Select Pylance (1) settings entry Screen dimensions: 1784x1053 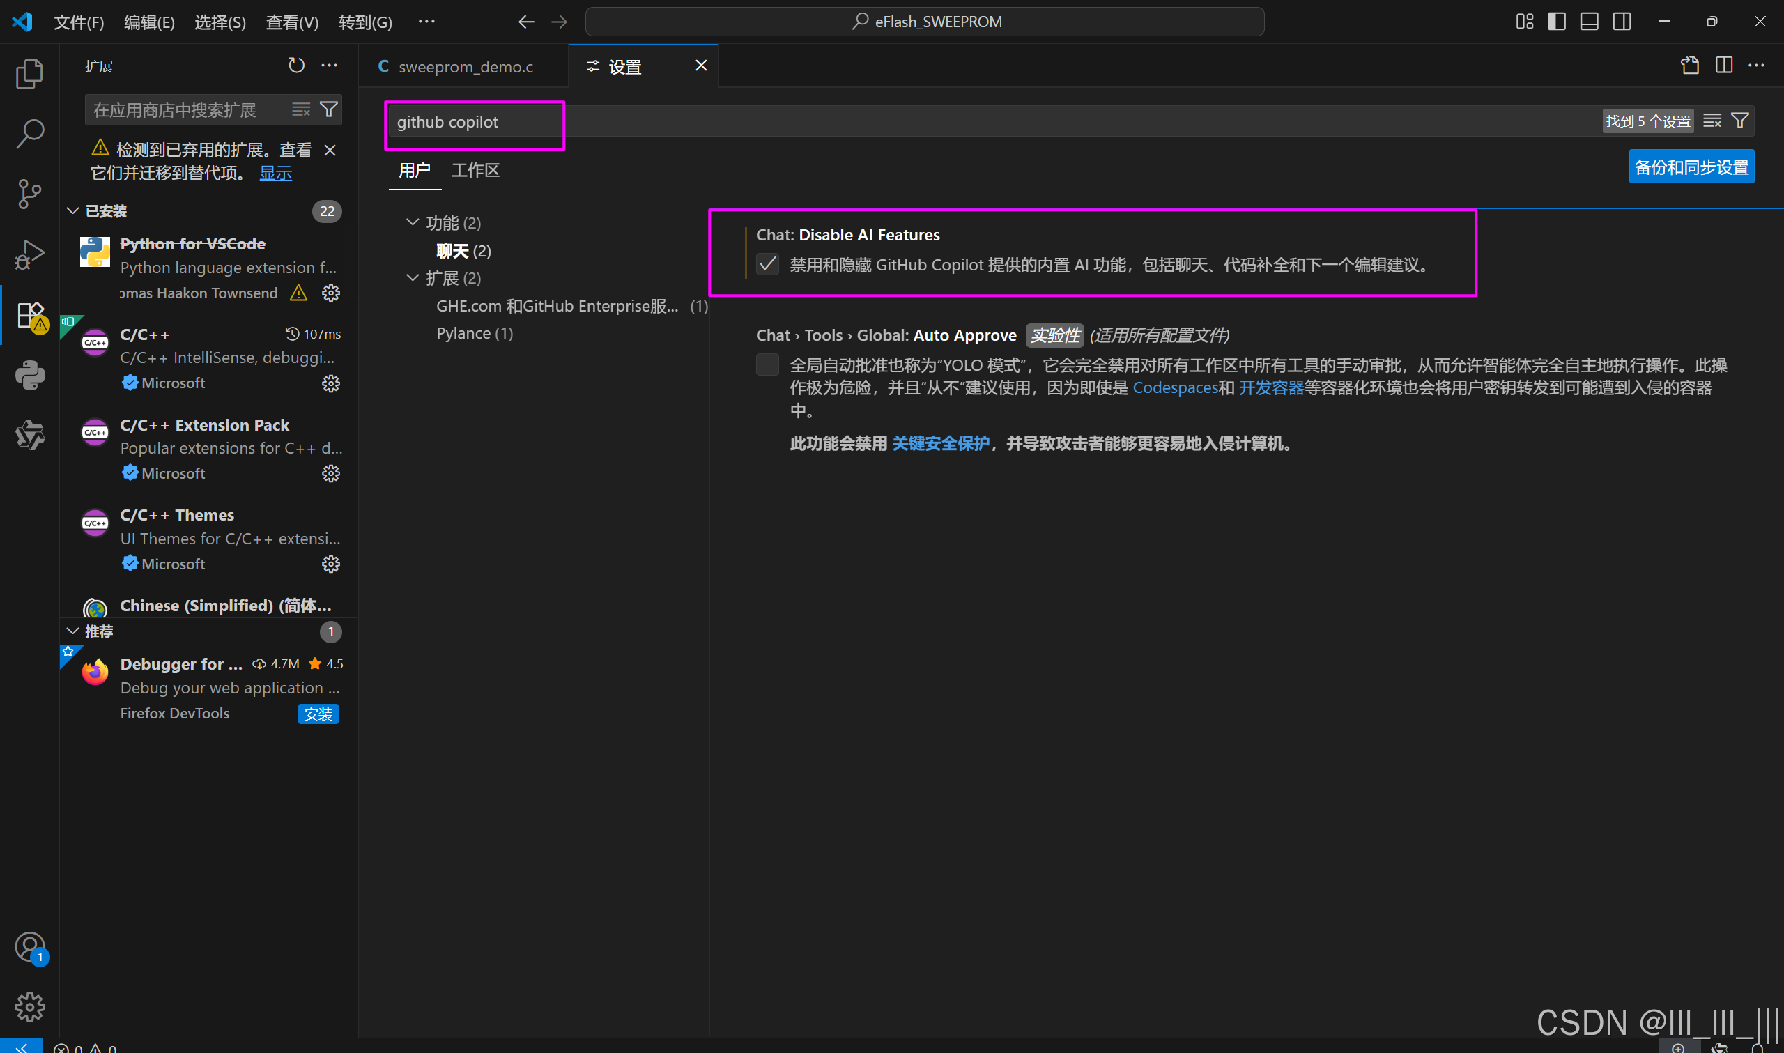pyautogui.click(x=475, y=334)
